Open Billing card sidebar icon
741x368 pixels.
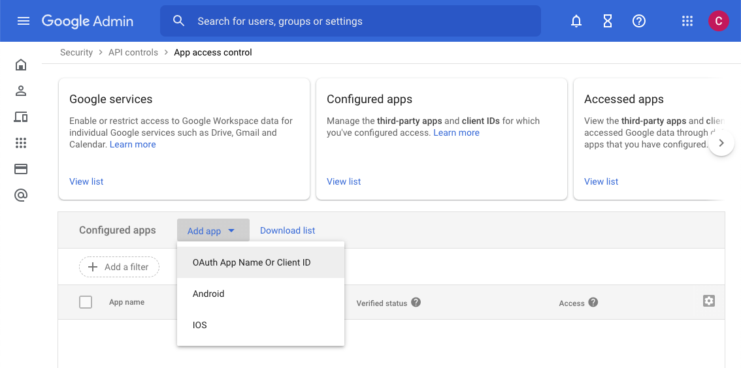coord(21,169)
